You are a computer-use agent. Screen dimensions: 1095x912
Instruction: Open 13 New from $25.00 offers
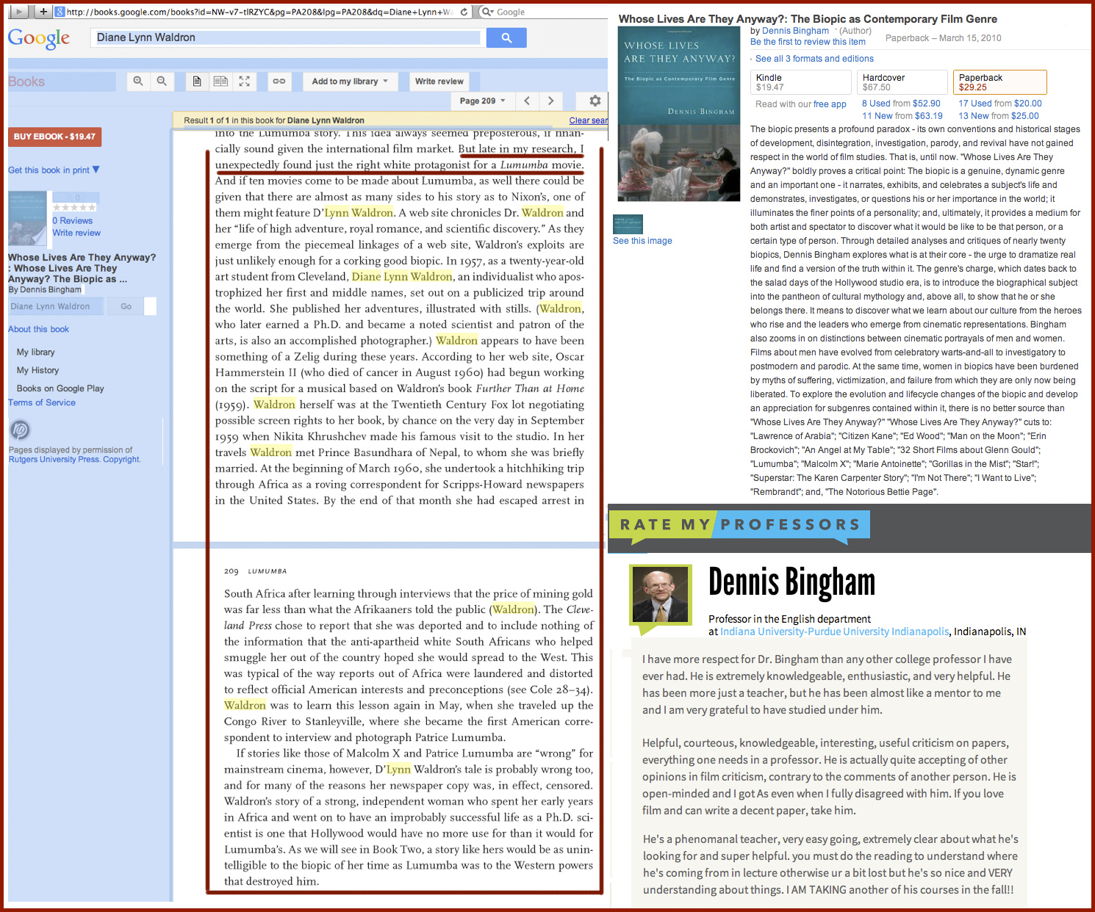[999, 116]
